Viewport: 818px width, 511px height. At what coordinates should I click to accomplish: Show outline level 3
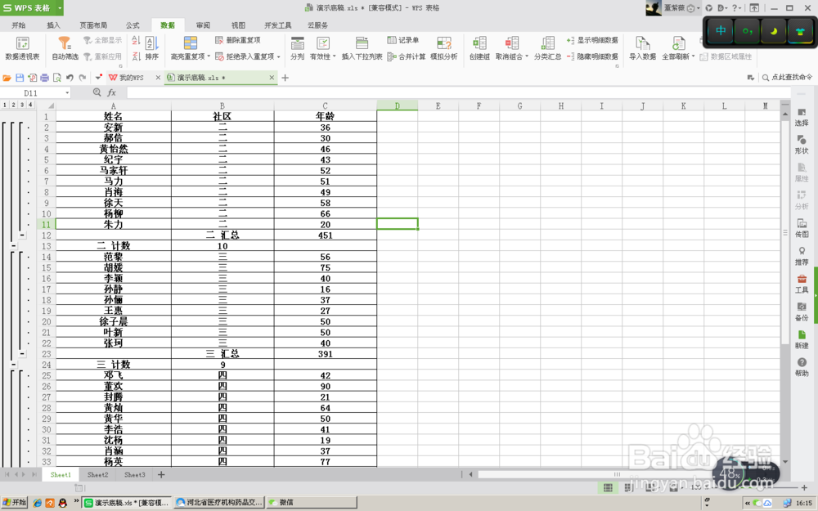point(22,105)
